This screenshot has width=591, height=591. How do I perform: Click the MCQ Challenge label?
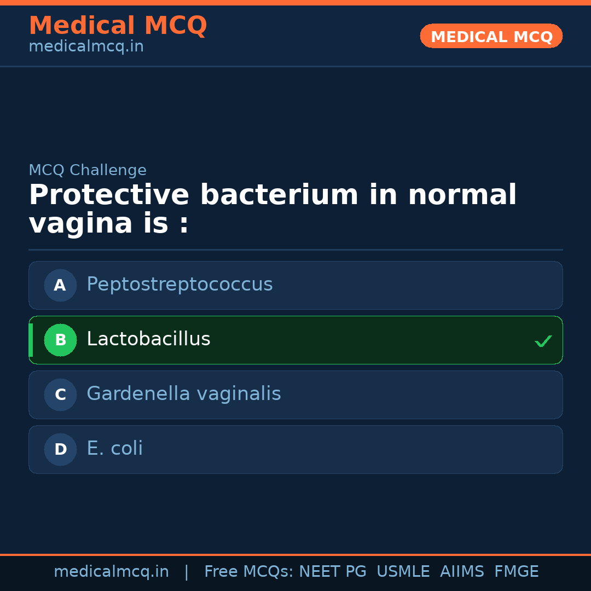point(88,170)
